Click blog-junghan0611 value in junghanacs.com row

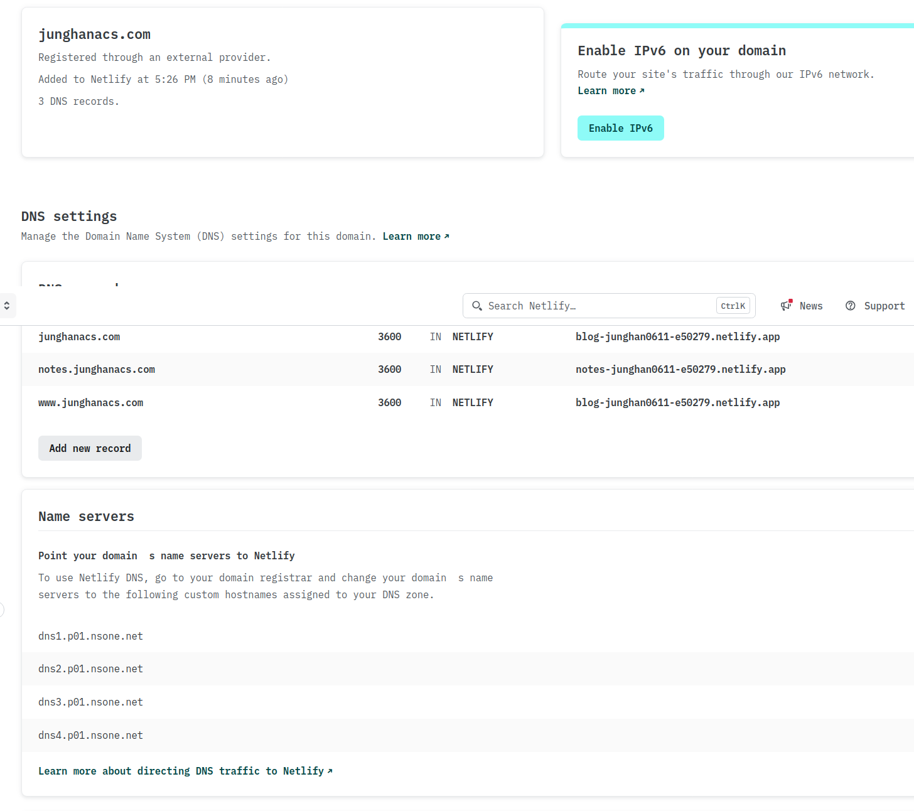677,336
